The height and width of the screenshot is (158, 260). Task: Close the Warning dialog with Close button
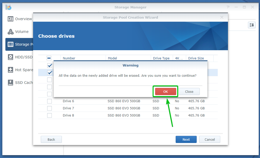(x=189, y=92)
